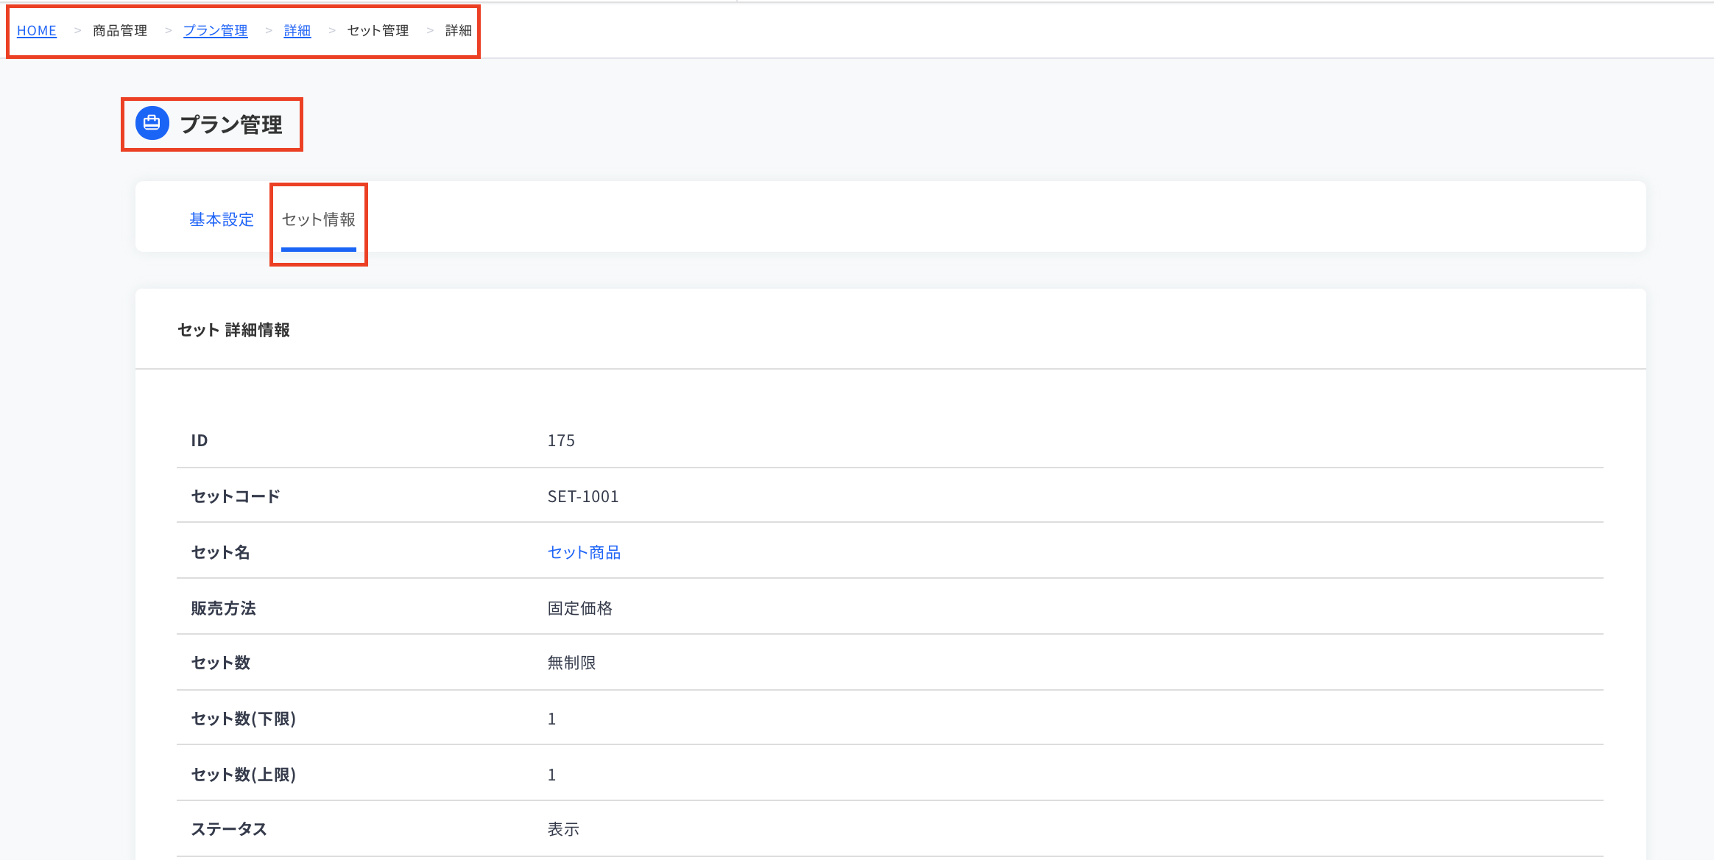The image size is (1714, 860).
Task: Click the セット 詳細情報 section heading
Action: (x=233, y=330)
